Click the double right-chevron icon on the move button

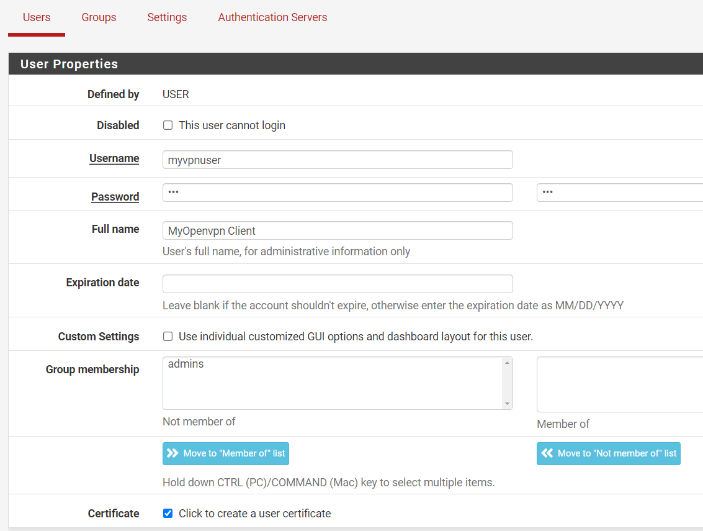click(174, 453)
